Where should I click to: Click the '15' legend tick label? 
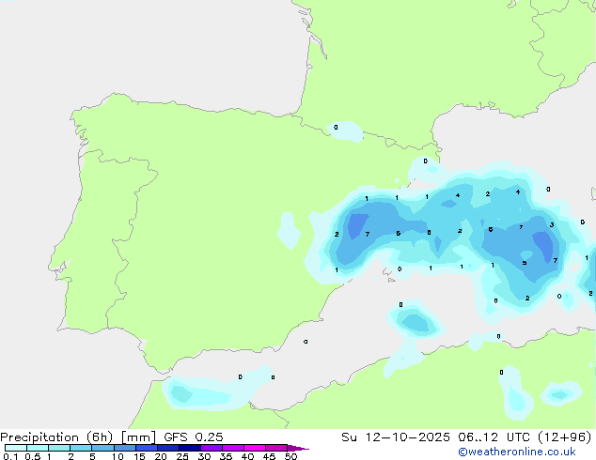[x=139, y=456]
